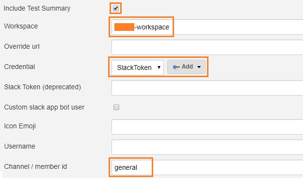
Task: Uncheck the Include Test Summary checkbox
Action: (116, 8)
